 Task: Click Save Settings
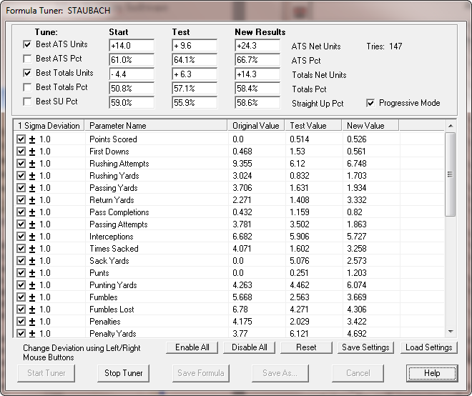pyautogui.click(x=365, y=347)
